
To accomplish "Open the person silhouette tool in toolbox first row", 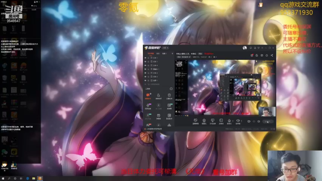I will click(x=158, y=96).
